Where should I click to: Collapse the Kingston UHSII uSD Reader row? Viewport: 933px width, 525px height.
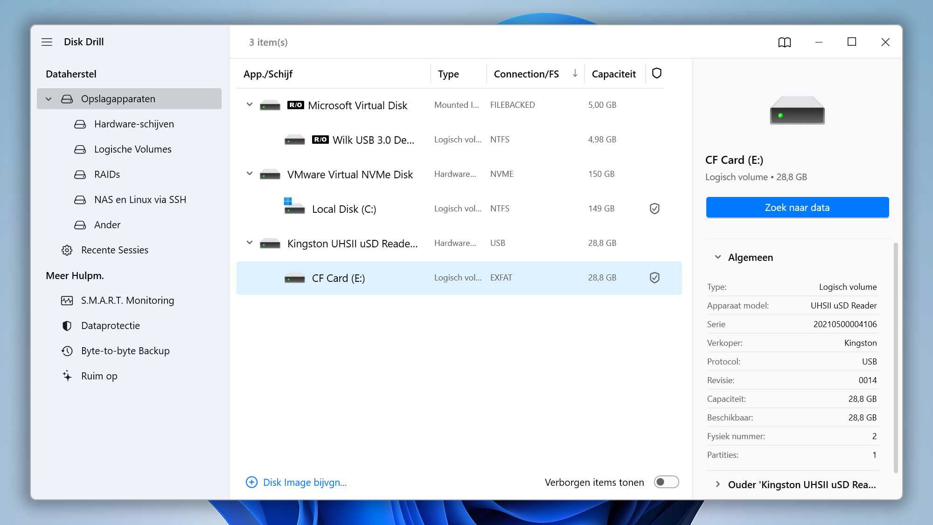250,243
